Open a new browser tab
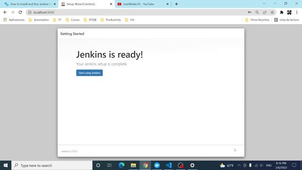 pyautogui.click(x=176, y=4)
